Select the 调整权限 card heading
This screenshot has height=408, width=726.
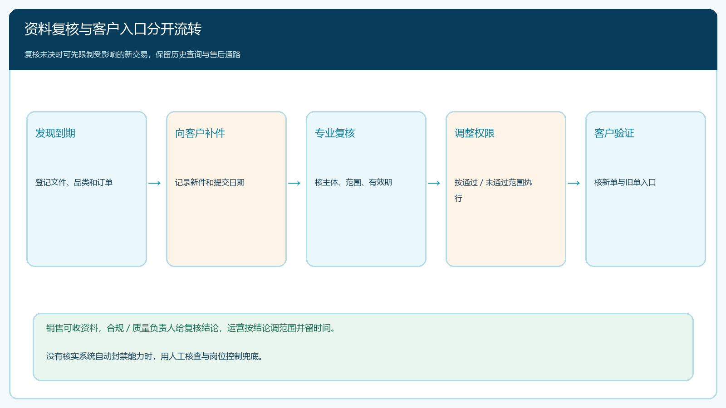tap(475, 133)
